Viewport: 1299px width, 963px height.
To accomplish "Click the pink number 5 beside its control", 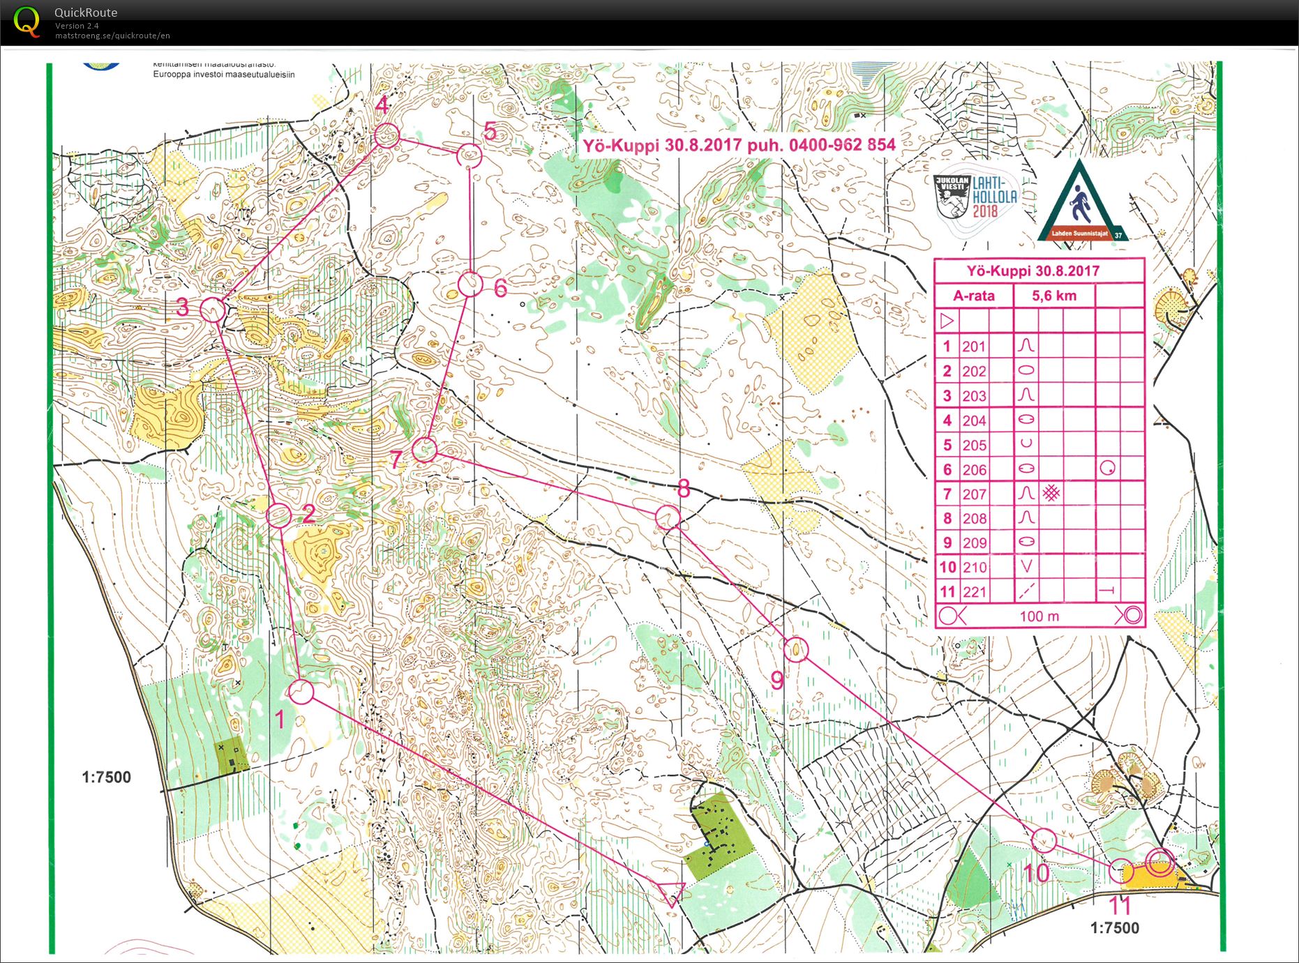I will coord(490,131).
